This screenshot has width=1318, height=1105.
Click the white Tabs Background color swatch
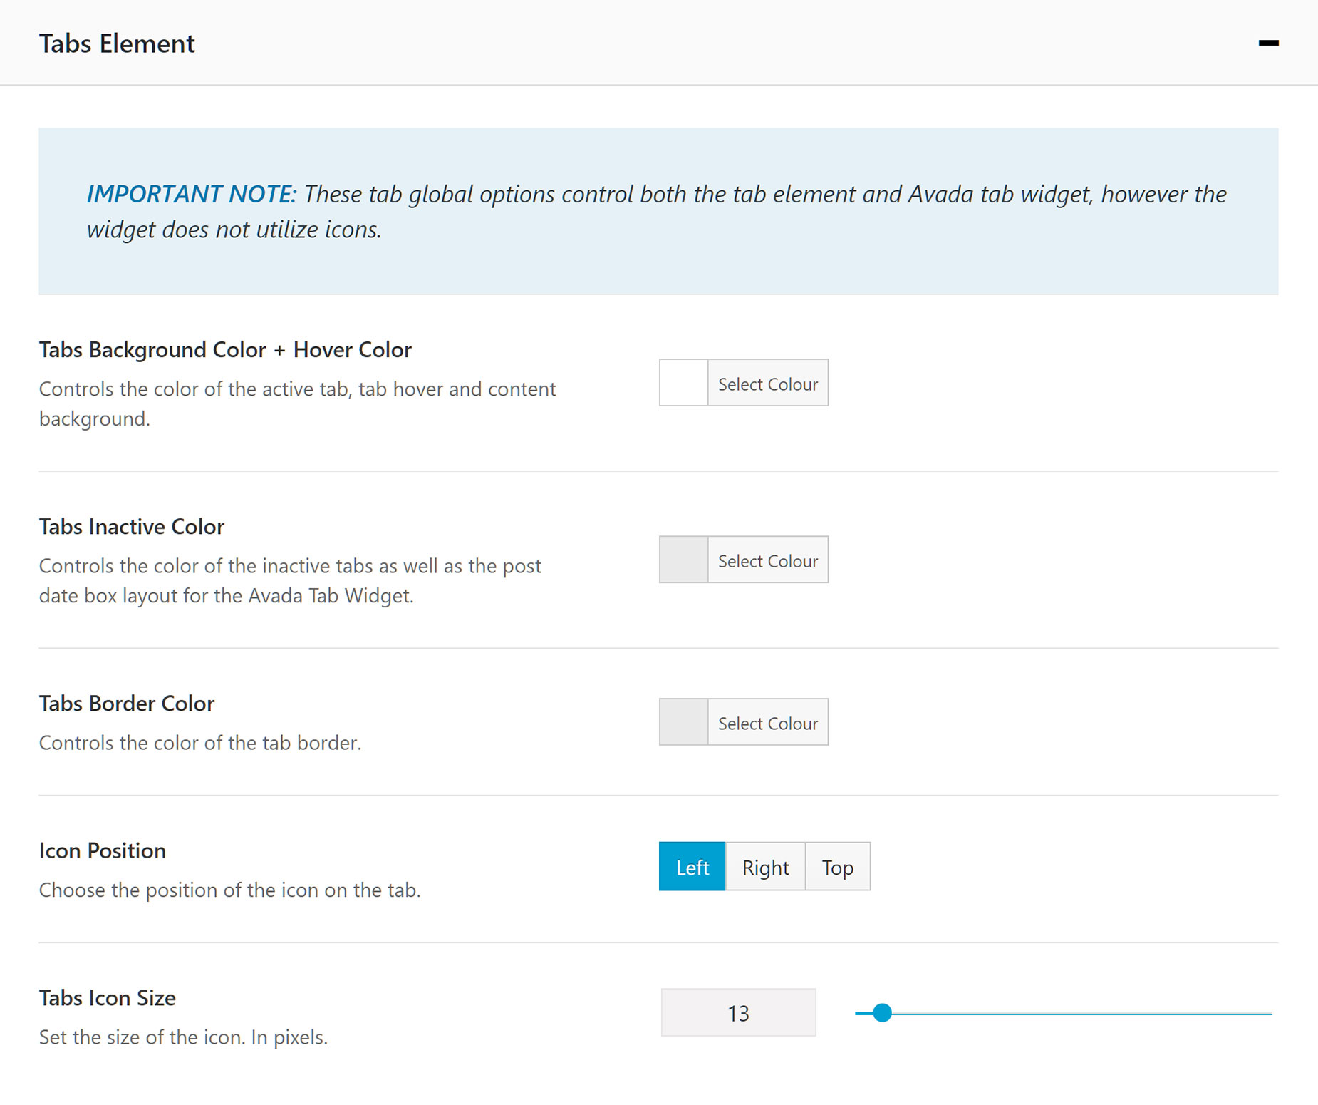coord(683,383)
